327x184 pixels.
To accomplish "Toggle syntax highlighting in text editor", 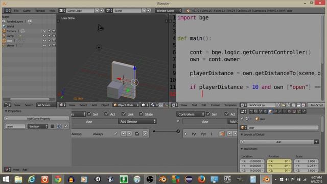I will click(303, 105).
